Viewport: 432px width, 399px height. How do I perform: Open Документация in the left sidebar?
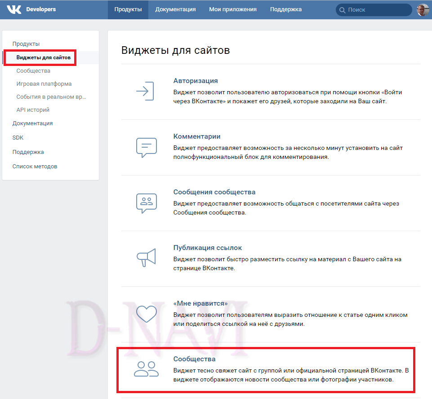[x=32, y=123]
